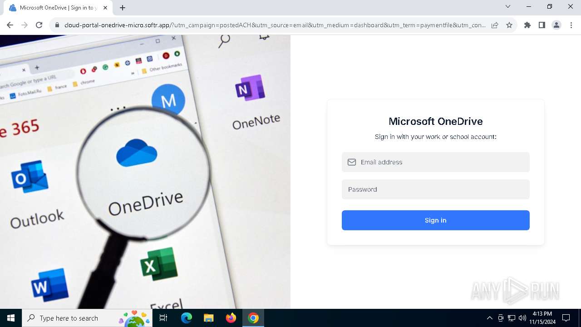581x327 pixels.
Task: Open the Windows Start menu
Action: [11, 318]
